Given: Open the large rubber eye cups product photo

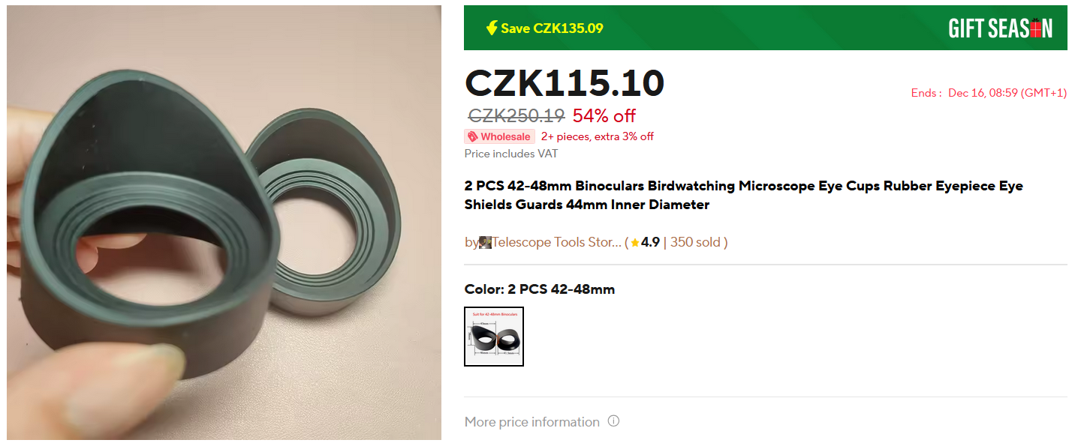Looking at the screenshot, I should click(x=224, y=223).
